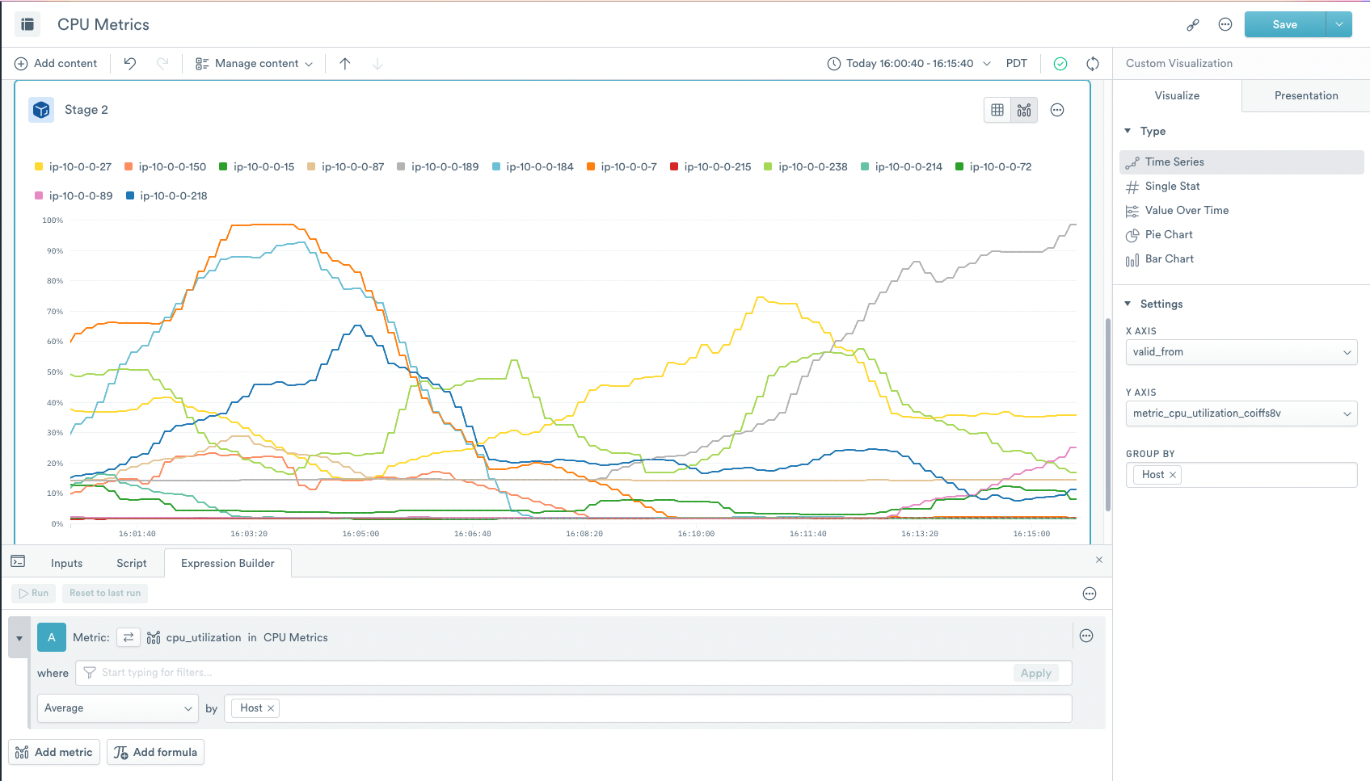This screenshot has height=781, width=1370.
Task: Switch Stage 2 to visualization view
Action: click(x=1024, y=110)
